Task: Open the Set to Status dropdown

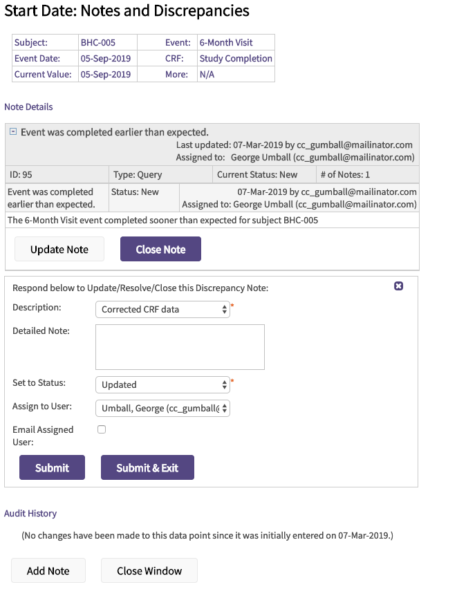Action: point(162,384)
